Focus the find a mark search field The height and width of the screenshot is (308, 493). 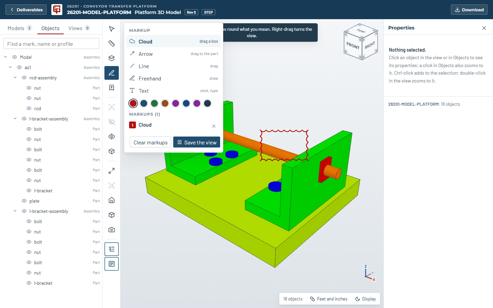tap(51, 44)
